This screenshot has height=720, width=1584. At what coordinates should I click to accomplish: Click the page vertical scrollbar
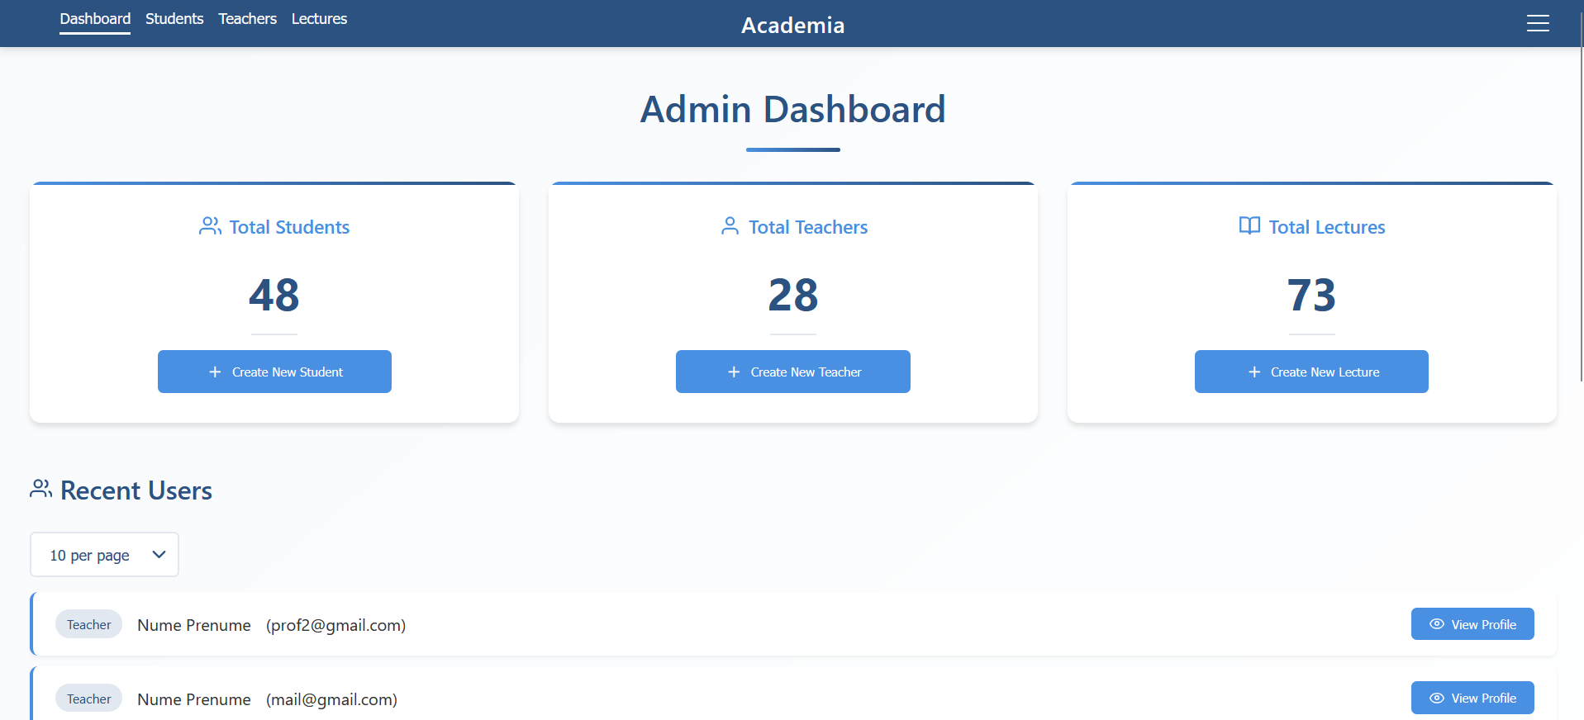pyautogui.click(x=1581, y=206)
